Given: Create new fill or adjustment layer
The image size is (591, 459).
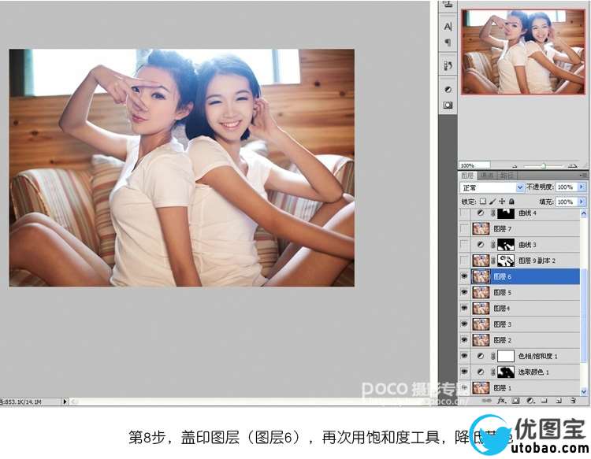Looking at the screenshot, I should coord(530,401).
